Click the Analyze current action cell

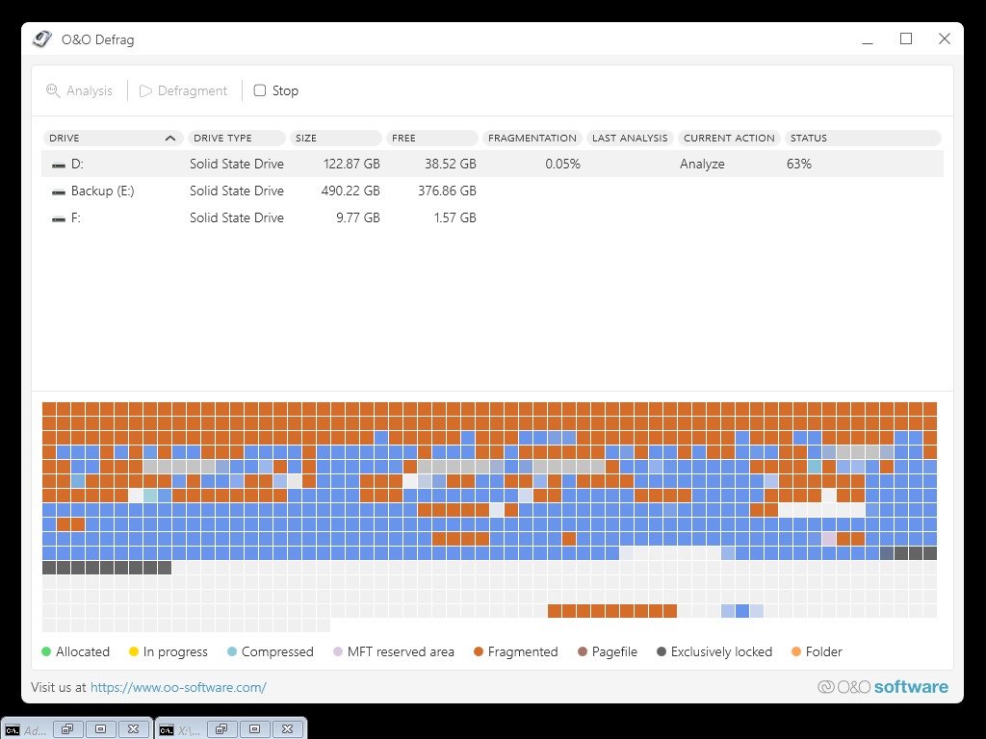click(702, 164)
